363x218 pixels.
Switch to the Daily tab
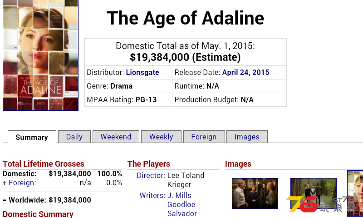coord(74,137)
